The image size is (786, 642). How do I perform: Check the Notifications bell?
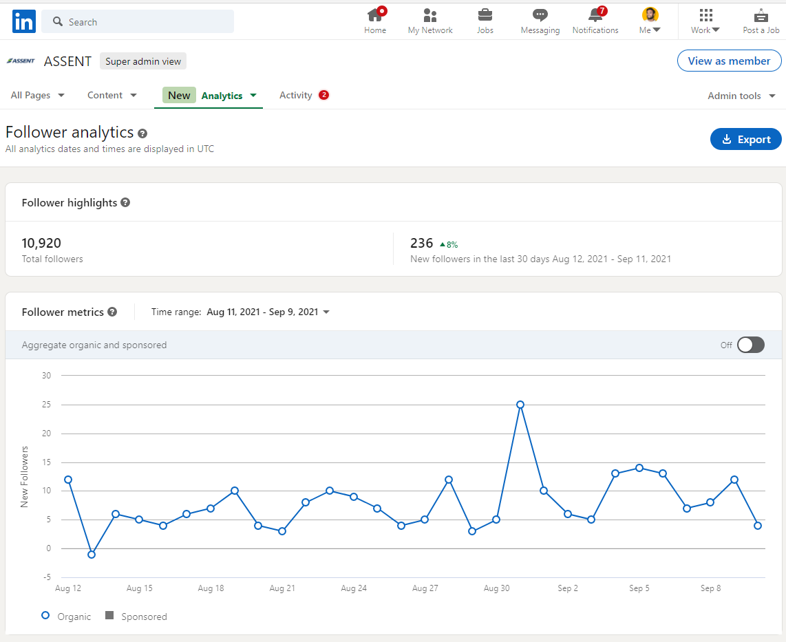tap(595, 21)
